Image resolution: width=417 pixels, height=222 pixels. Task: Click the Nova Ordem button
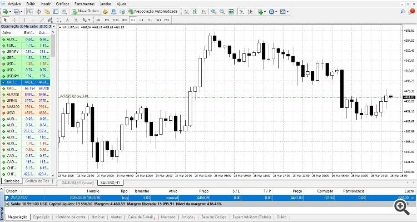point(86,12)
